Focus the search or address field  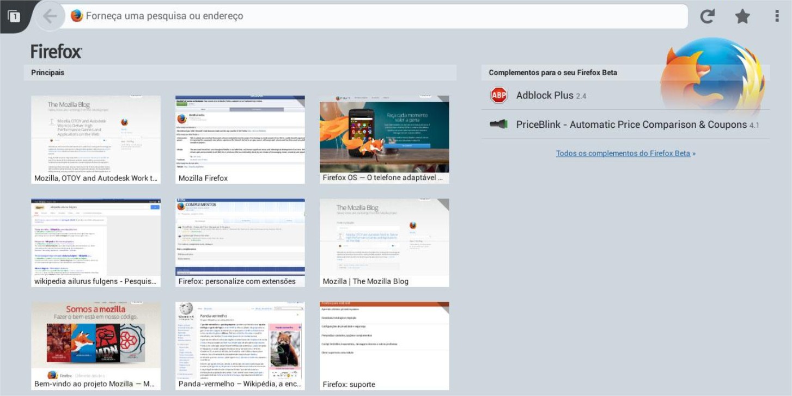[381, 16]
